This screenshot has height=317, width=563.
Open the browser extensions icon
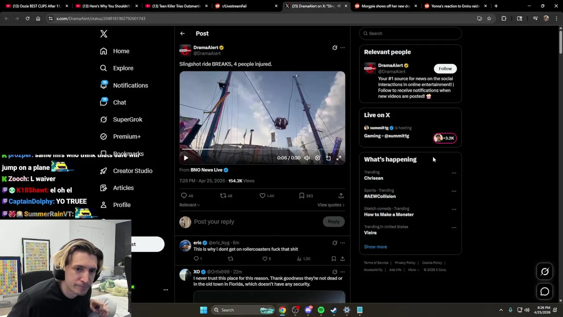(x=504, y=18)
